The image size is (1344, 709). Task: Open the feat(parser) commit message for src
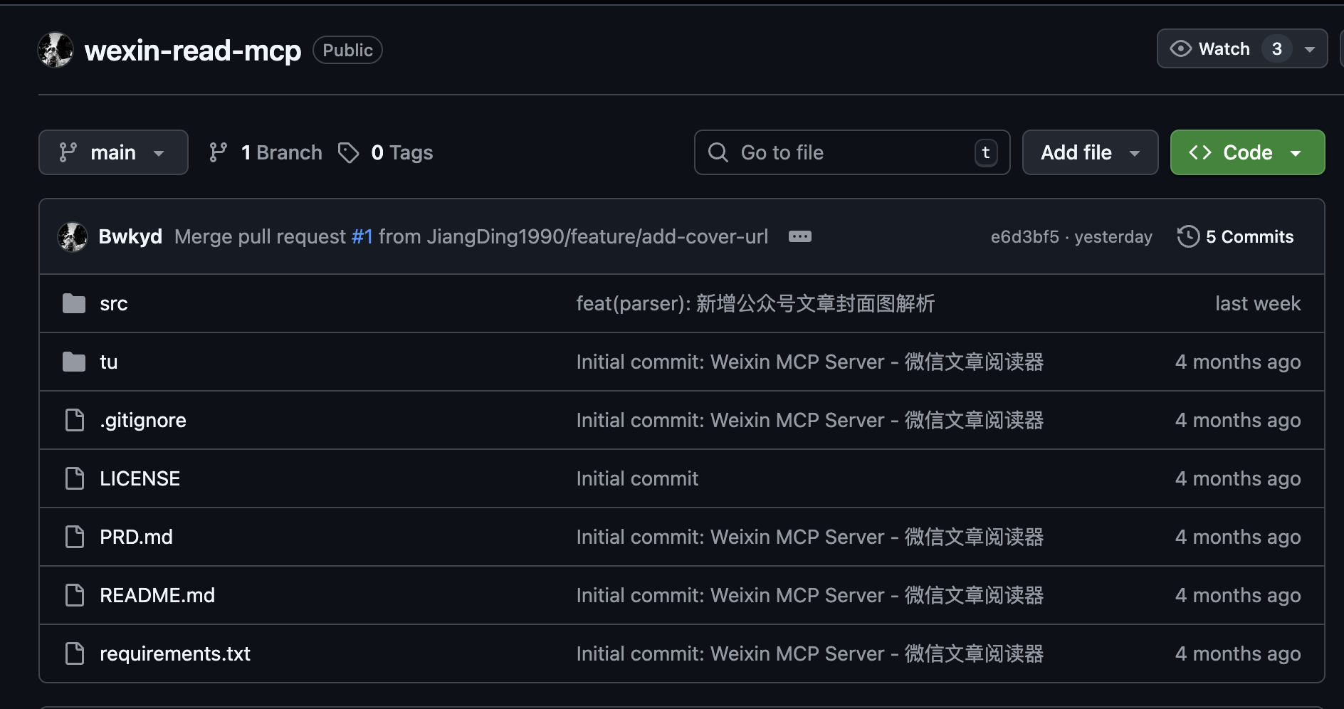click(755, 304)
